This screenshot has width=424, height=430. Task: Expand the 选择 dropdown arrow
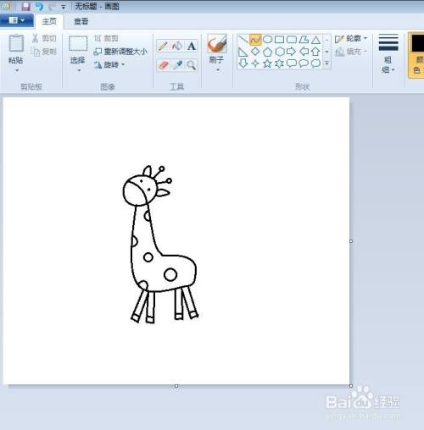(79, 70)
